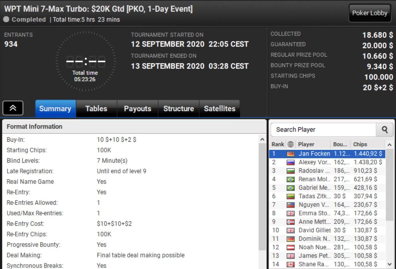The width and height of the screenshot is (396, 269).
Task: Click the down arrow of the player list scrollbar
Action: click(389, 264)
